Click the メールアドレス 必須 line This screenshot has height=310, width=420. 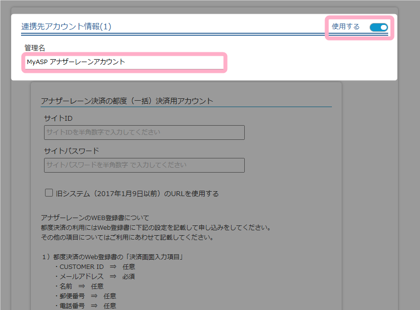tap(94, 277)
